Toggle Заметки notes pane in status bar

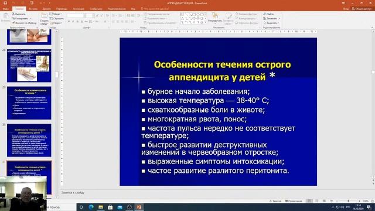click(275, 201)
